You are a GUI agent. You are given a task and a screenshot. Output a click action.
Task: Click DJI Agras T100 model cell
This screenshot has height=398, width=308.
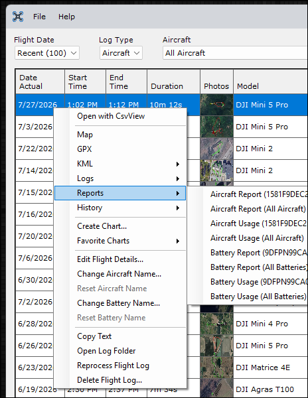270,389
